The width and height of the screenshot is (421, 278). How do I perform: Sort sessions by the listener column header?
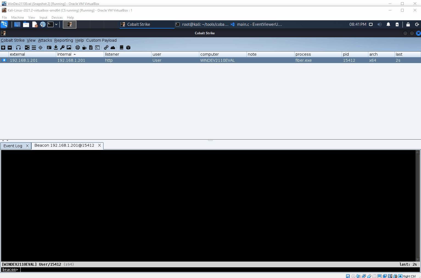pos(128,54)
